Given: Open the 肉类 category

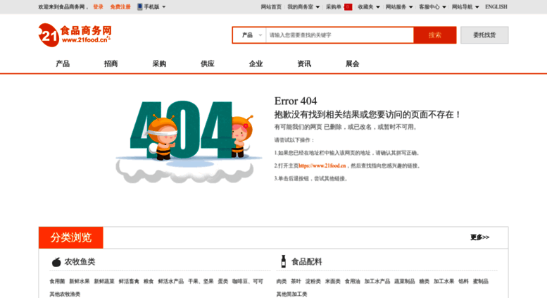Looking at the screenshot, I should click(x=282, y=281).
